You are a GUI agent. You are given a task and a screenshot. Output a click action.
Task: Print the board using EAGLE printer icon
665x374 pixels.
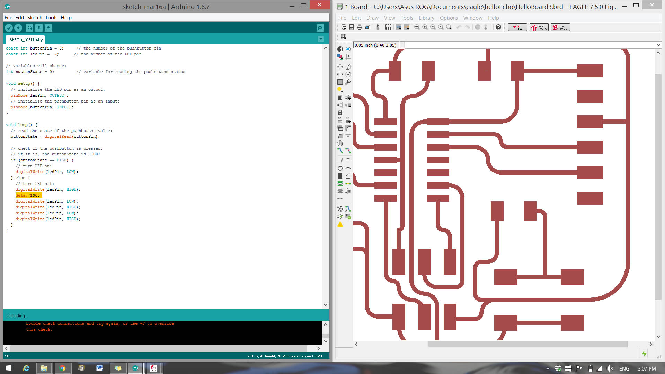point(360,27)
